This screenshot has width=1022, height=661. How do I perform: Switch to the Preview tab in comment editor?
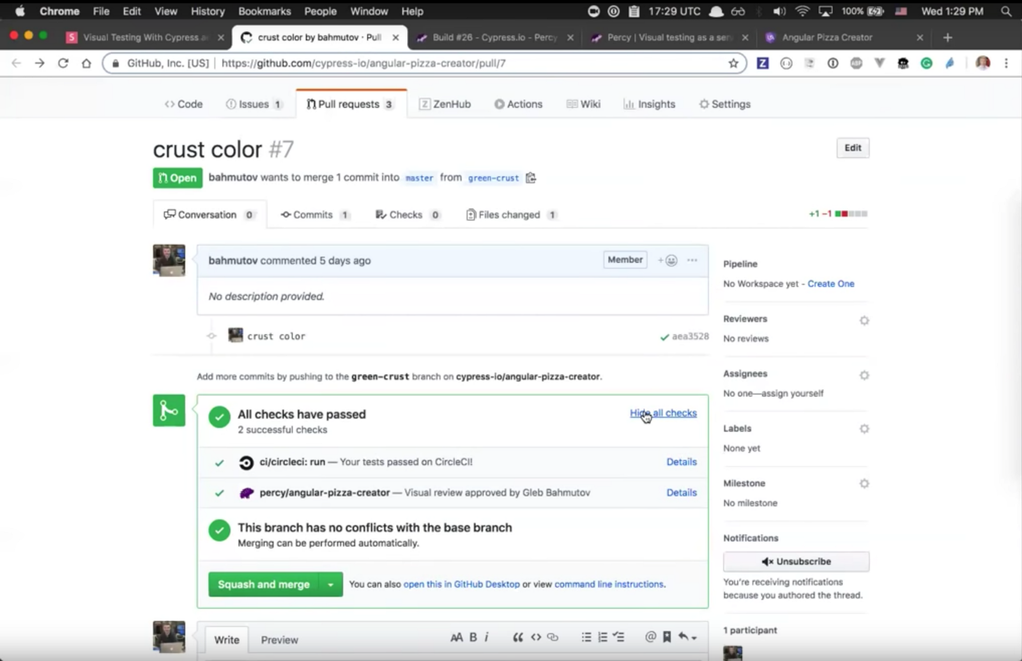pos(279,640)
